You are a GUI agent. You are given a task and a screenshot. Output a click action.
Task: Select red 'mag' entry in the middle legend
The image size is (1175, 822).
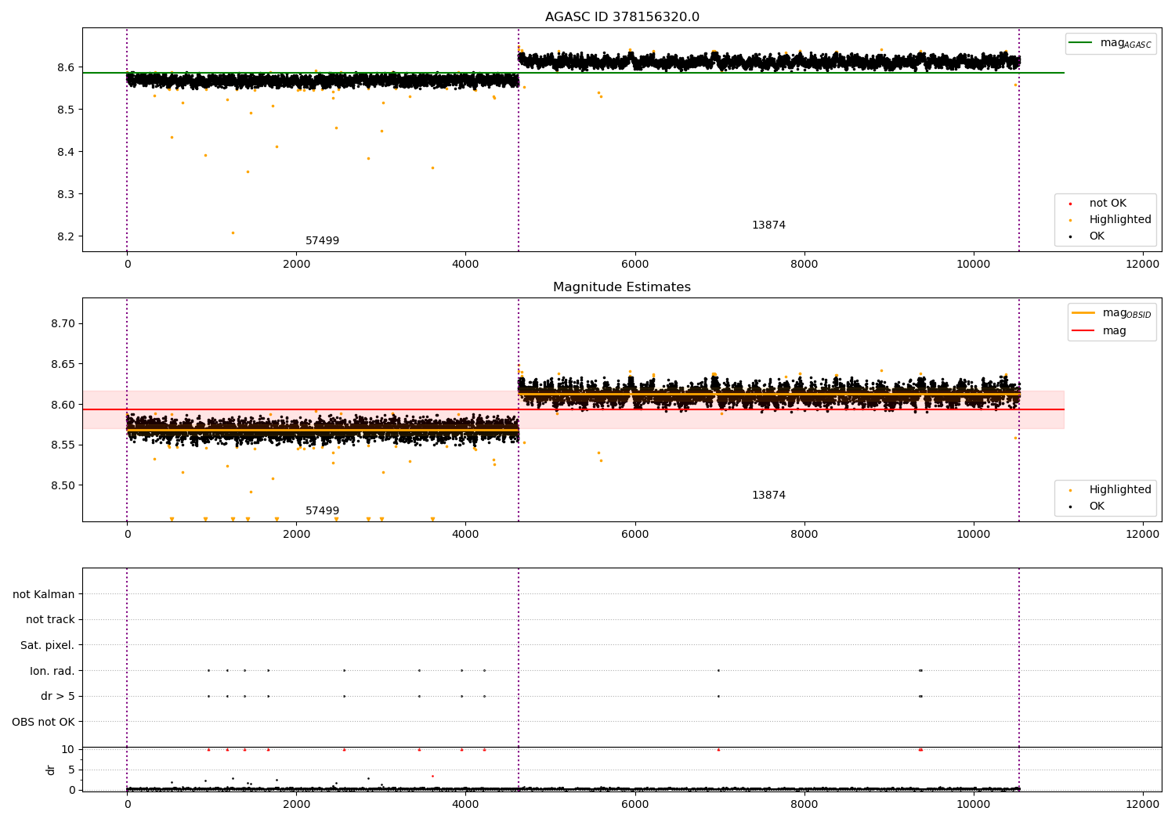1114,331
